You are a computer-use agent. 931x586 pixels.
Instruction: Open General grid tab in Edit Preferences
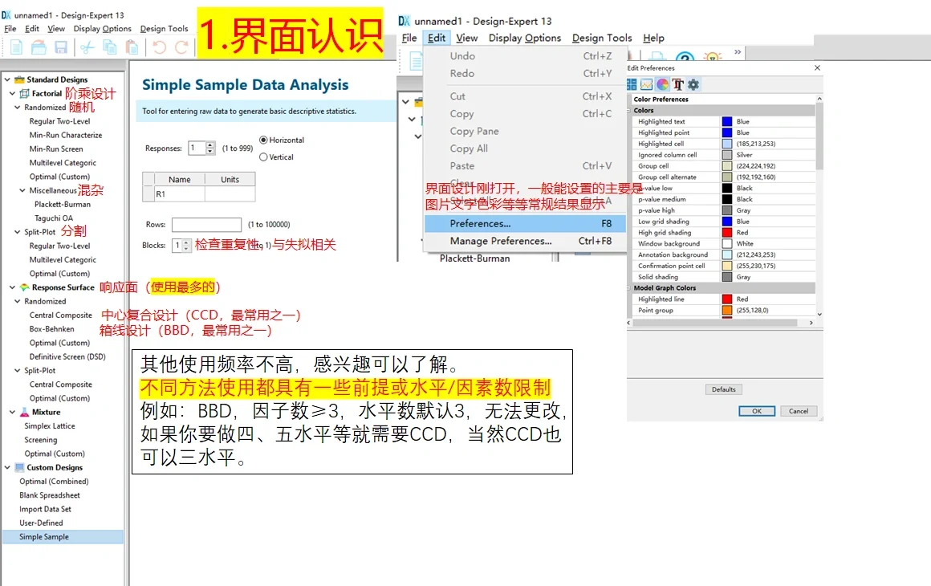point(631,84)
